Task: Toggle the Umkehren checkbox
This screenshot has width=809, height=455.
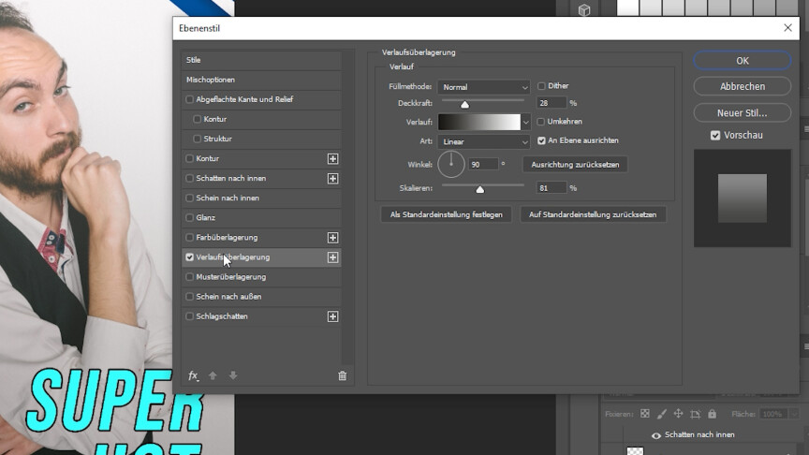Action: coord(541,122)
